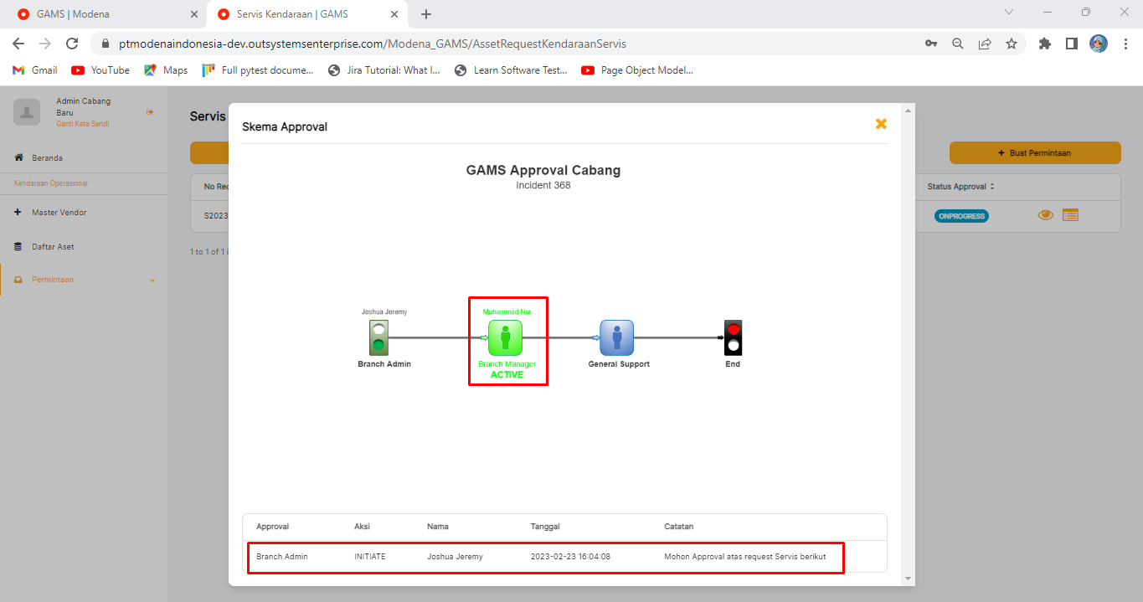The width and height of the screenshot is (1143, 602).
Task: Reload the page using the refresh button
Action: click(72, 44)
